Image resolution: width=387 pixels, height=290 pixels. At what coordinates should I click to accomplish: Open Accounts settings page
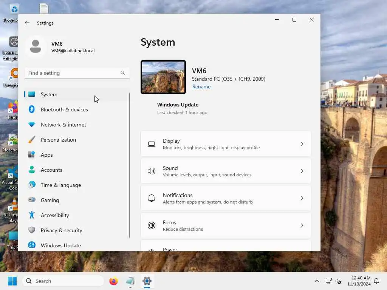tap(77, 170)
